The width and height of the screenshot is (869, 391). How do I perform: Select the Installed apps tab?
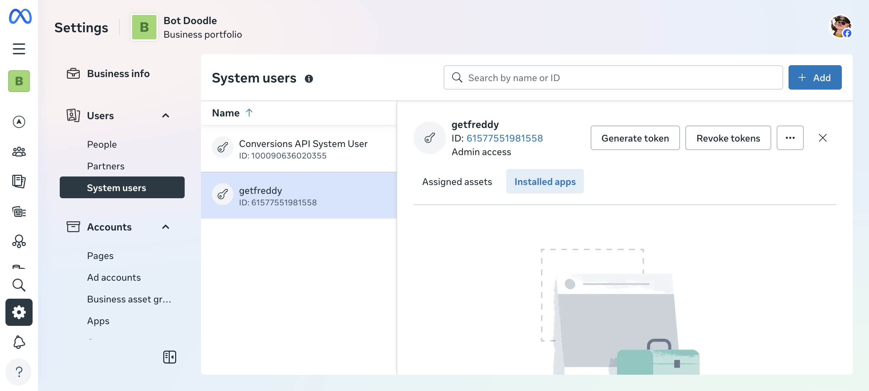545,182
